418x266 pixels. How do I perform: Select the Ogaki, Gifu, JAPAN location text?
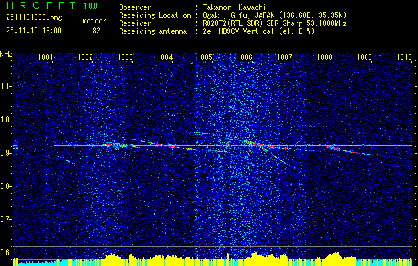point(274,15)
